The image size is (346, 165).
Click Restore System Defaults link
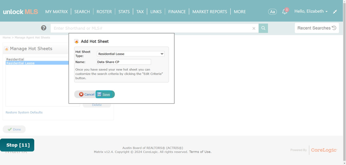[x=24, y=112]
